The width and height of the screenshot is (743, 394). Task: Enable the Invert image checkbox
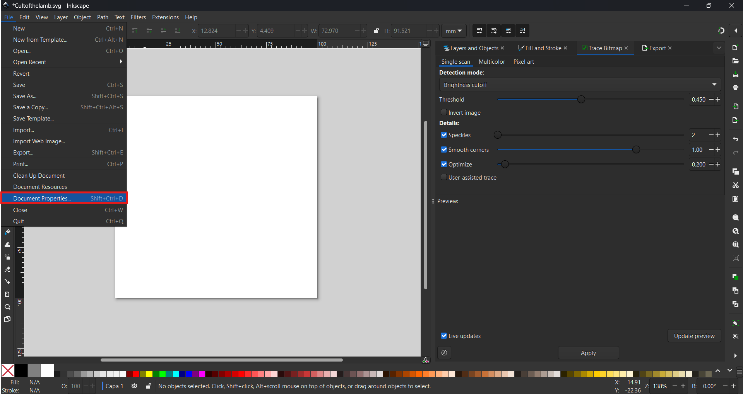pyautogui.click(x=444, y=112)
